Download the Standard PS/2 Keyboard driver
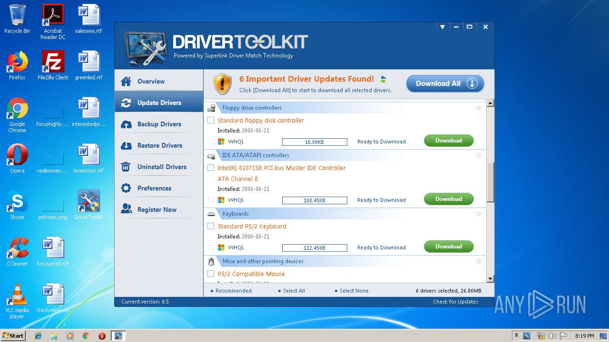Image resolution: width=609 pixels, height=342 pixels. (449, 247)
